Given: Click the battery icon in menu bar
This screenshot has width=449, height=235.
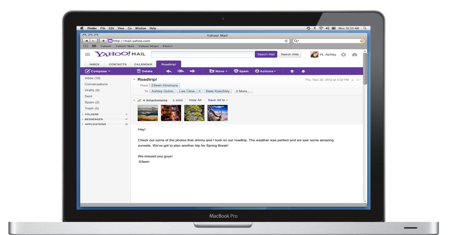Looking at the screenshot, I should click(334, 28).
